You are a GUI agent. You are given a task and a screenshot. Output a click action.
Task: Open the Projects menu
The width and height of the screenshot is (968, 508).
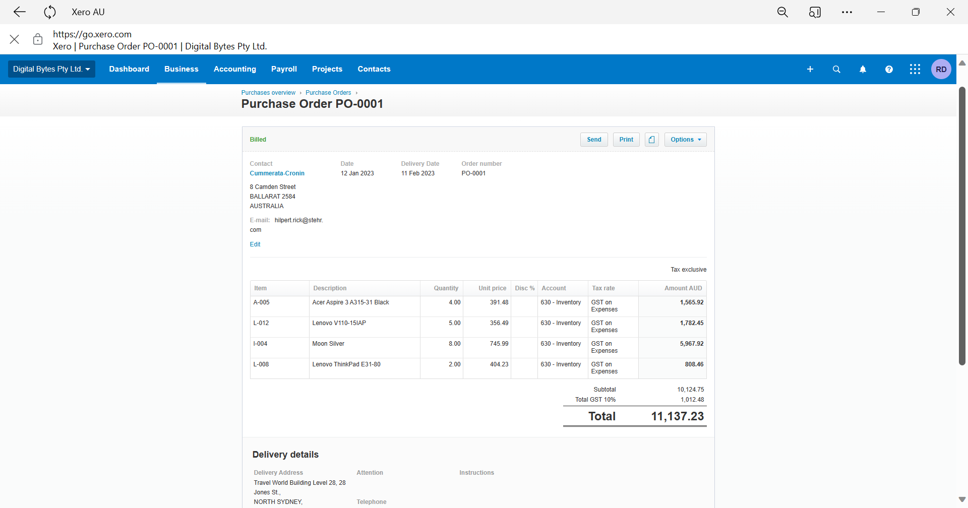click(327, 69)
